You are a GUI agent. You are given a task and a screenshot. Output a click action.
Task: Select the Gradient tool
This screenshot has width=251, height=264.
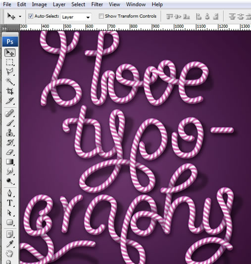[x=9, y=162]
